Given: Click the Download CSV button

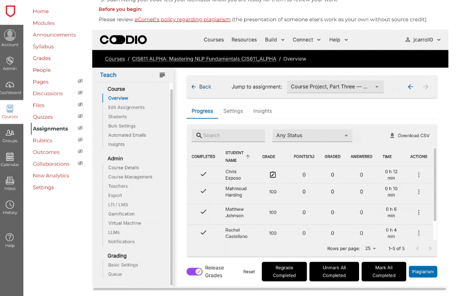Looking at the screenshot, I should [x=410, y=136].
